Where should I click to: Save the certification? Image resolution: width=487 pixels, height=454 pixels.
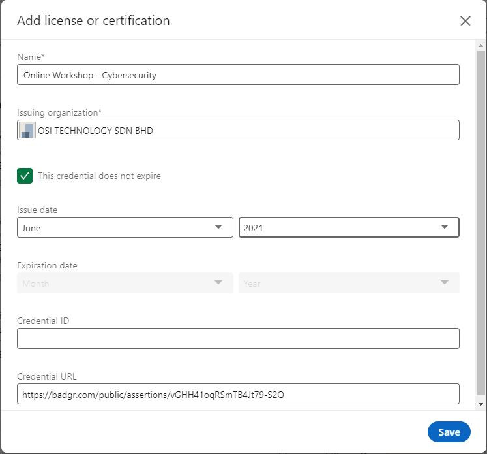[449, 432]
